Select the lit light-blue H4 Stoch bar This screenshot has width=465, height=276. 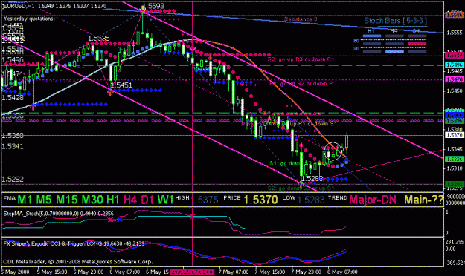(x=394, y=52)
